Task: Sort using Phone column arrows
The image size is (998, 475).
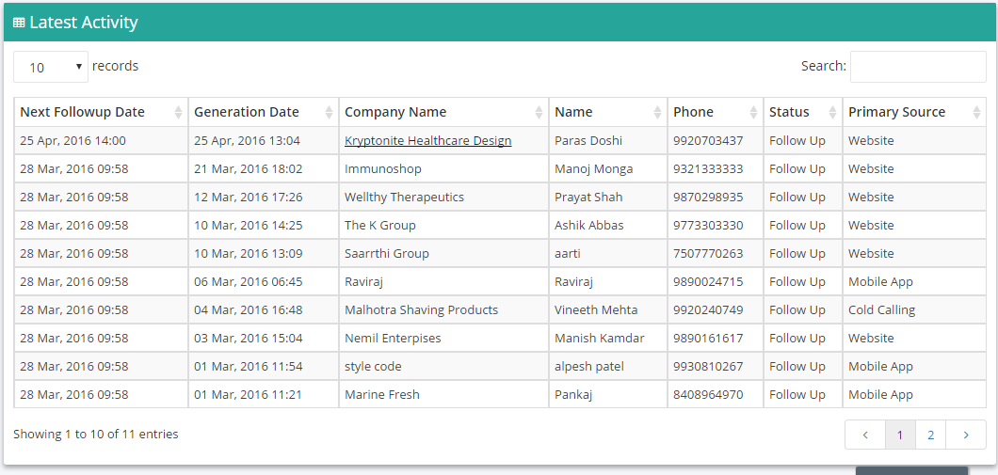Action: coord(753,113)
